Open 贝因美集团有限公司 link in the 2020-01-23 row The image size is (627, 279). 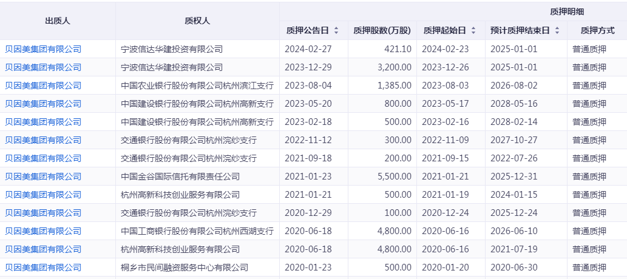[43, 268]
